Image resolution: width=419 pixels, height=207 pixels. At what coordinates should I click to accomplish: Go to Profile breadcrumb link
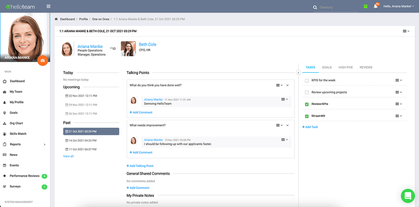click(x=83, y=19)
